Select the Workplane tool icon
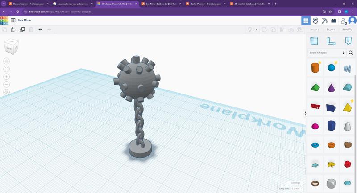Screen dimensions: 357x193 point(314,41)
